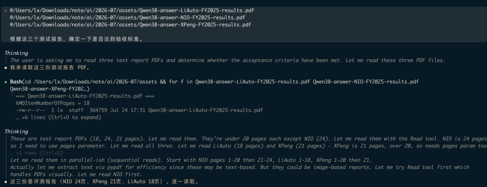The height and width of the screenshot is (187, 487).
Task: Click the white bullet before 我来读取这三份测试报告
Action: [x=6, y=68]
